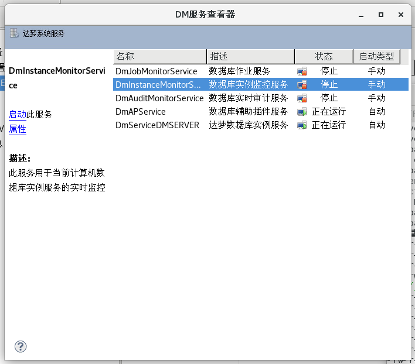
Task: Sort by the 描述 column header
Action: click(x=250, y=56)
